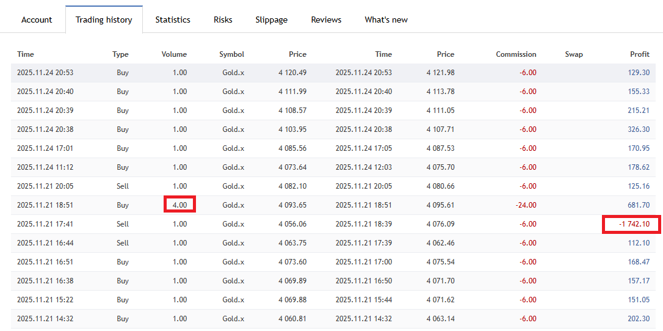This screenshot has width=663, height=331.
Task: Select the Trading history tab
Action: click(x=104, y=20)
